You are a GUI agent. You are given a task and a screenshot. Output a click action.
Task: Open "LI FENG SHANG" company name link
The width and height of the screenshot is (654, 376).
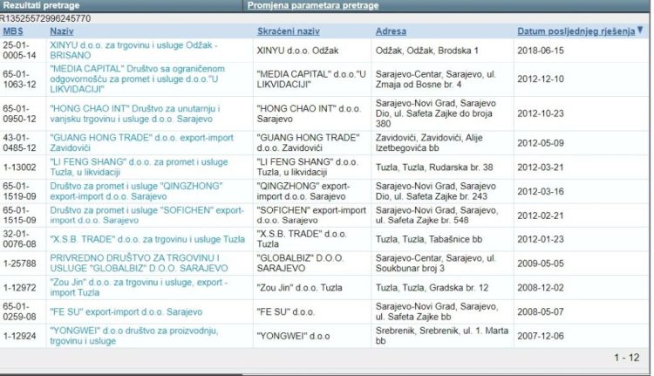(139, 167)
